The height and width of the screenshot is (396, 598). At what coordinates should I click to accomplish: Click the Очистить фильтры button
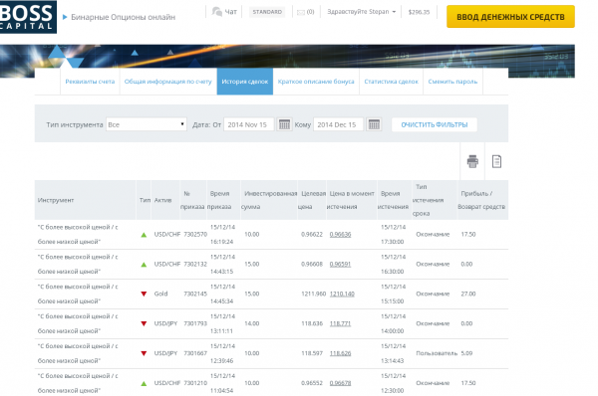pyautogui.click(x=435, y=125)
